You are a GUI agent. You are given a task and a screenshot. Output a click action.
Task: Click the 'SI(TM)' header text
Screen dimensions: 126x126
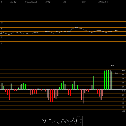click(x=48, y=2)
